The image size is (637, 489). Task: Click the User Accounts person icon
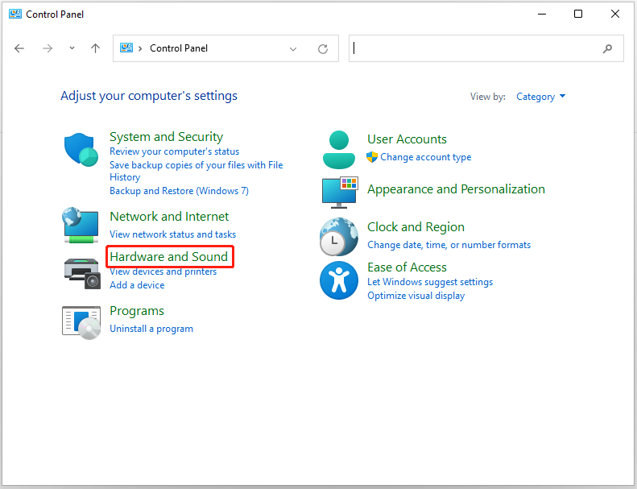[x=338, y=148]
